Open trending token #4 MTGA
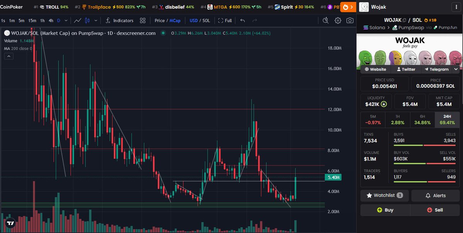Screen dimensions: 463x233 click(x=231, y=7)
